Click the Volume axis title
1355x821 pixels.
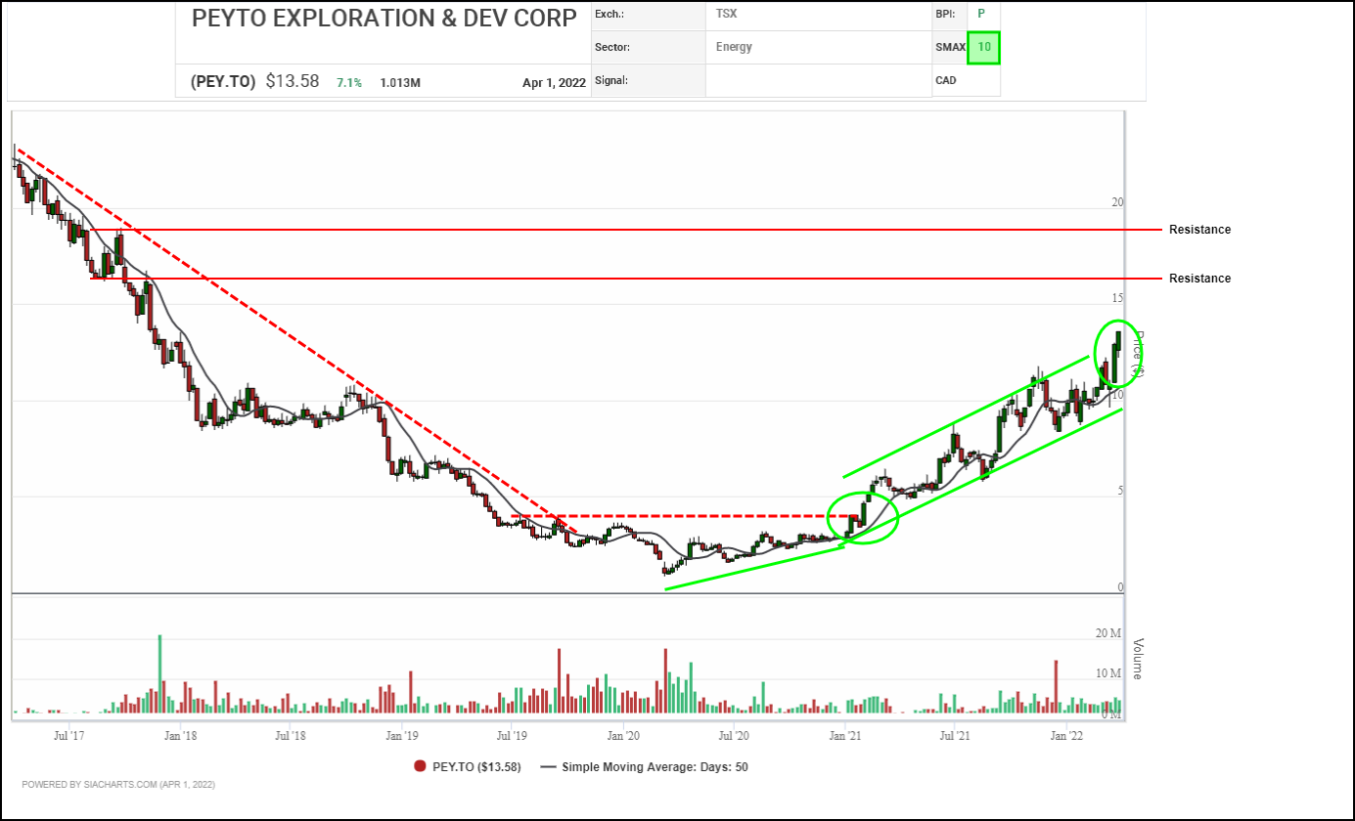[1139, 659]
